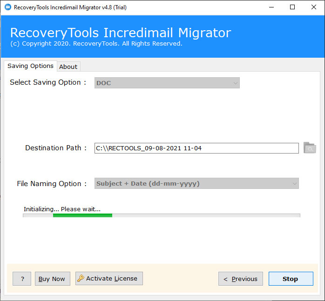This screenshot has height=301, width=325.
Task: Go back with the Previous button
Action: coord(241,279)
